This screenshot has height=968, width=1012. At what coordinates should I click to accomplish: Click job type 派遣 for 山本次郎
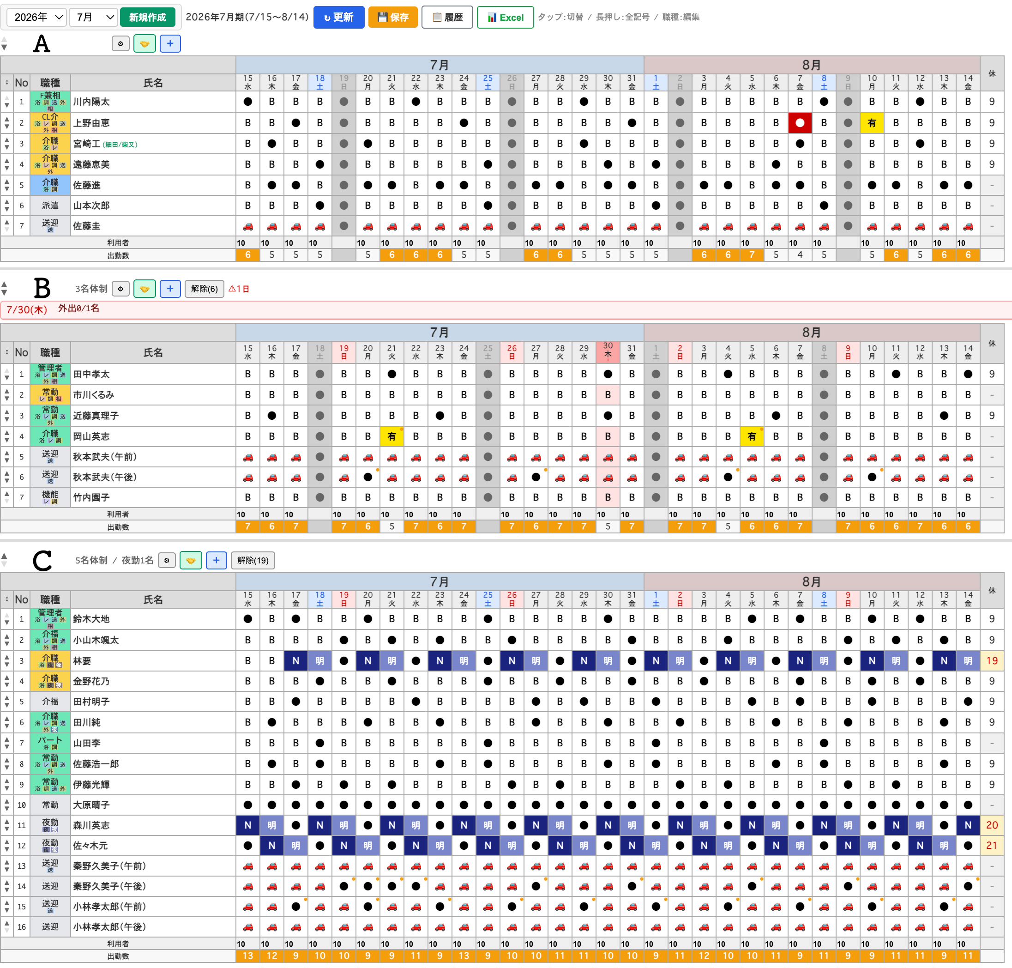click(x=50, y=206)
